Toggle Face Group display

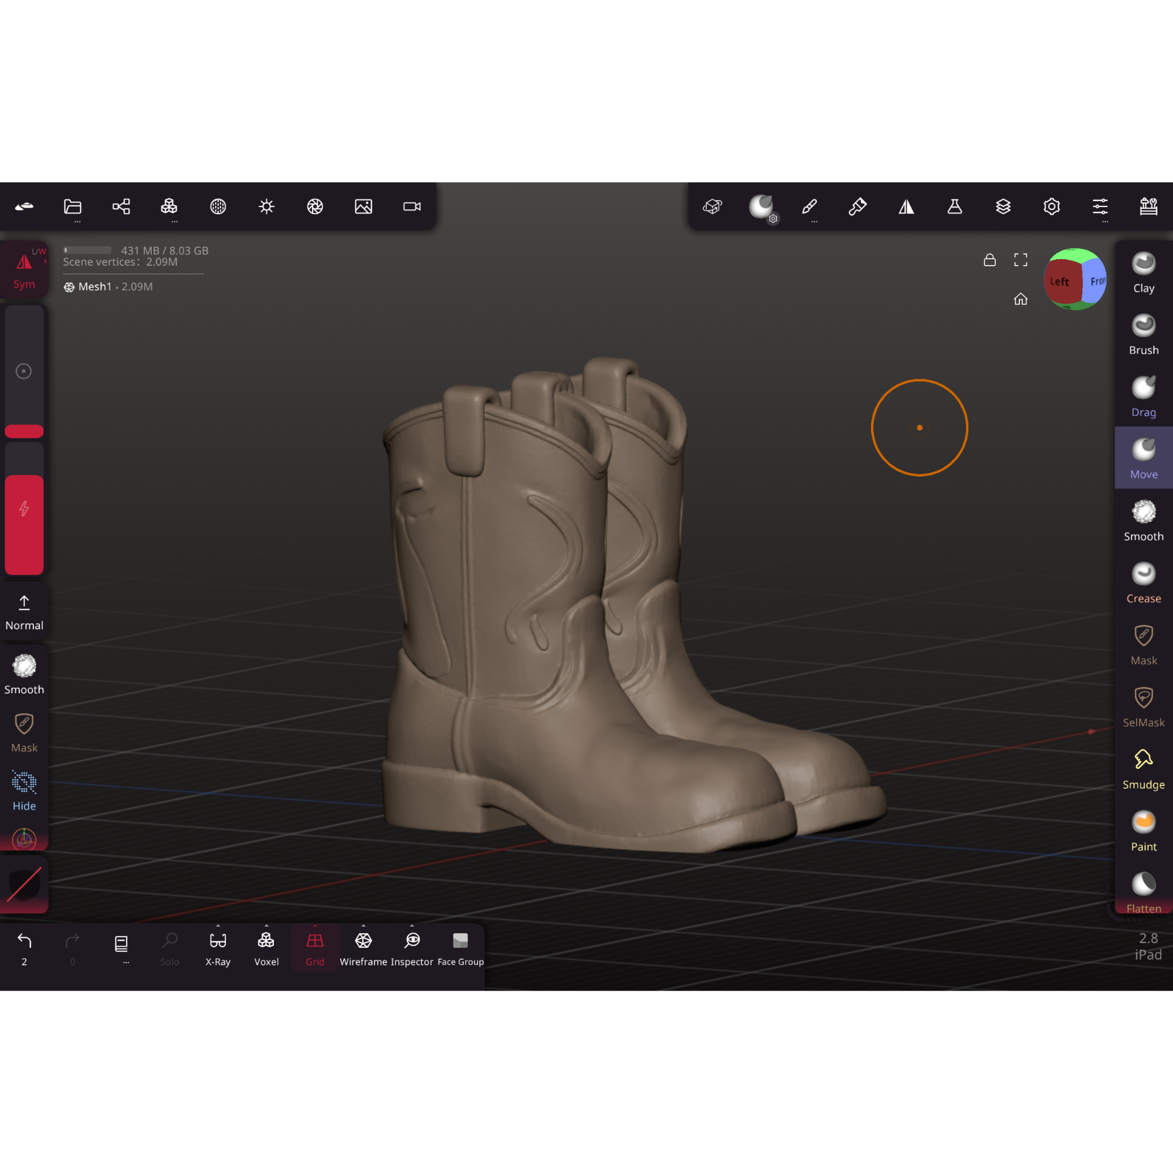coord(461,948)
